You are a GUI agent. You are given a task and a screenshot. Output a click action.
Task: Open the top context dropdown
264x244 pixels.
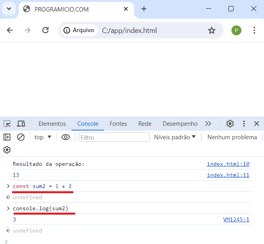click(43, 137)
